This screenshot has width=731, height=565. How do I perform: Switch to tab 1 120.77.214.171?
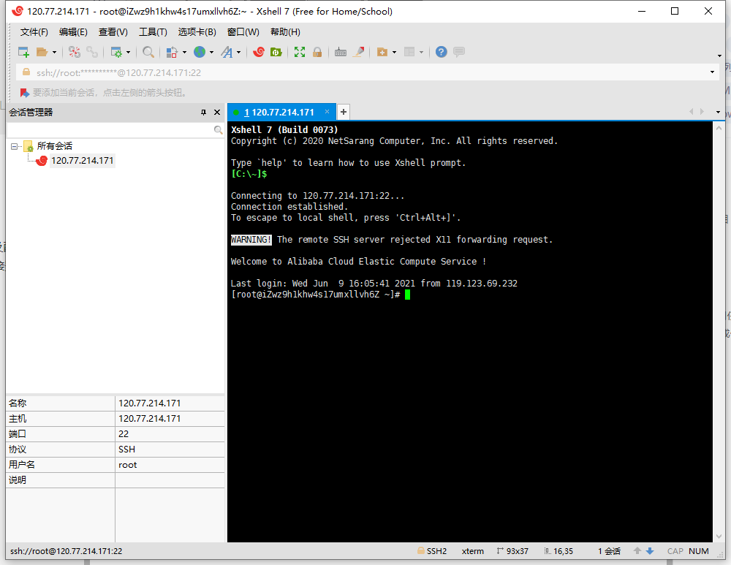(279, 112)
